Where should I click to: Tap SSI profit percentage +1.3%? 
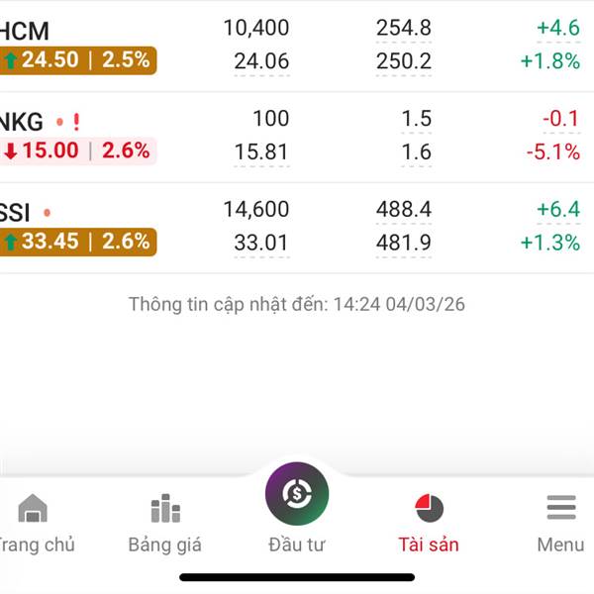(x=550, y=241)
